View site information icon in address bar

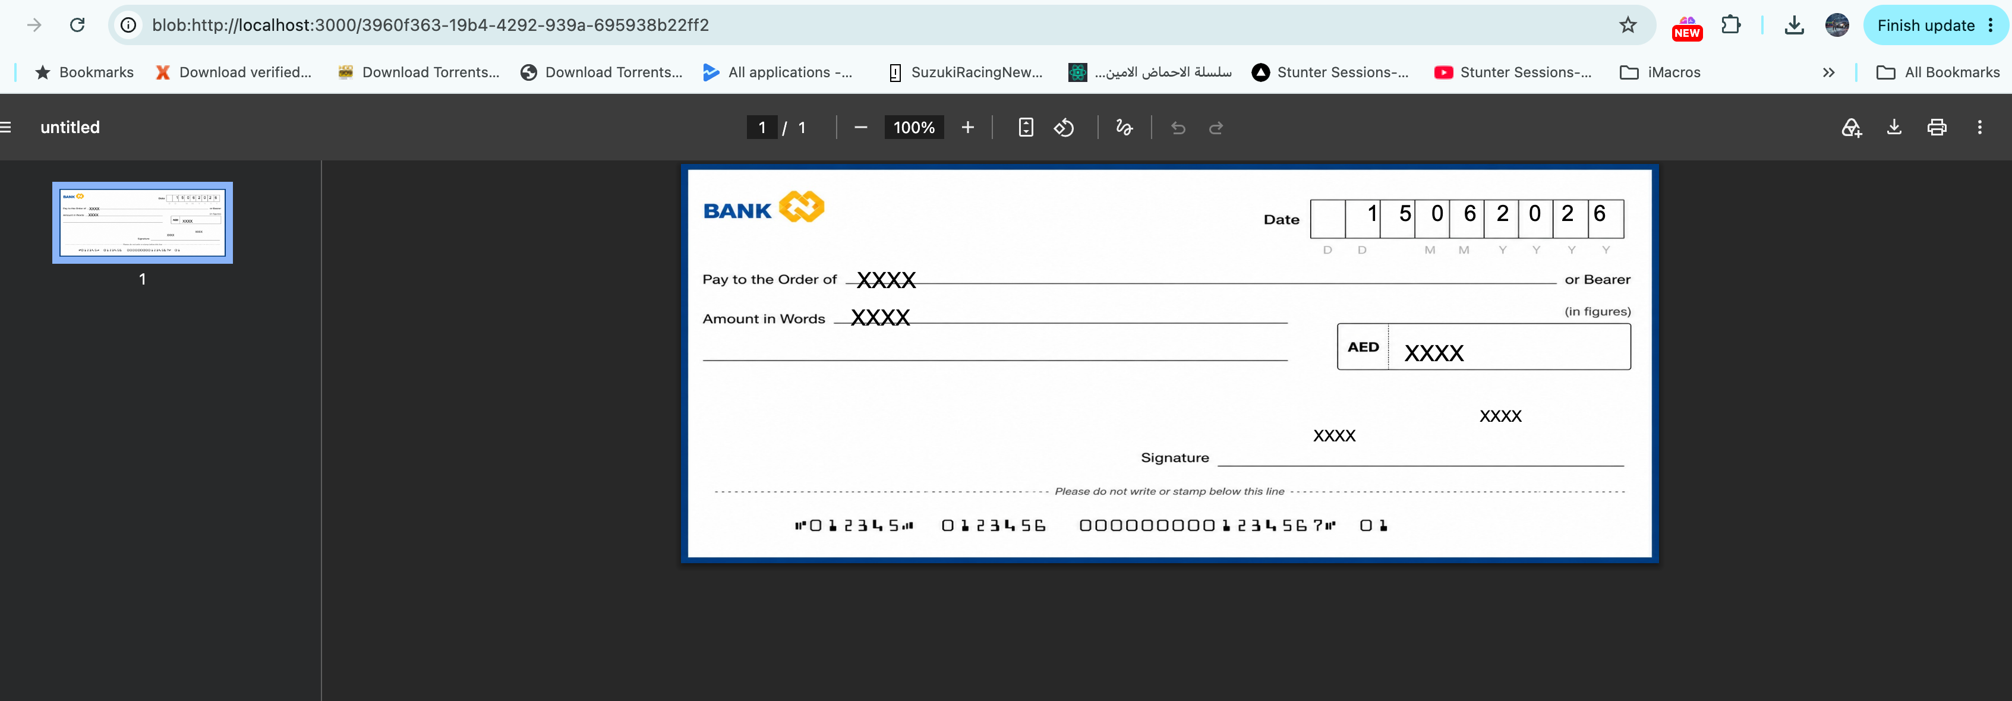128,25
